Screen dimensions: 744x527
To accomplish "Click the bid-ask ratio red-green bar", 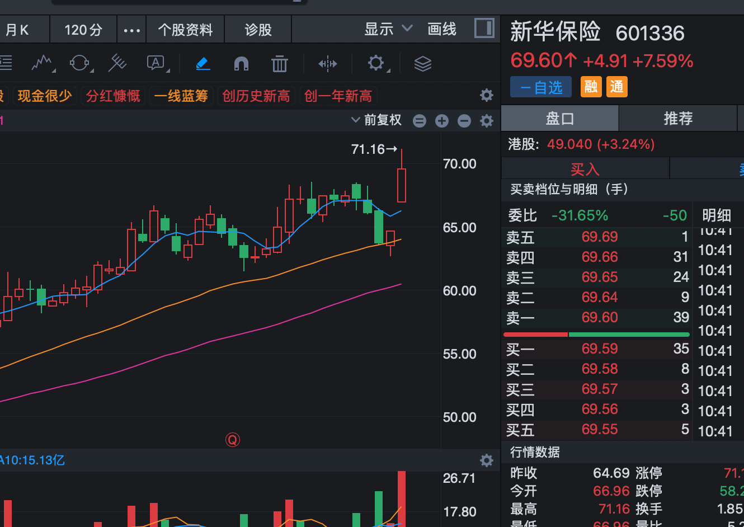I will point(596,335).
